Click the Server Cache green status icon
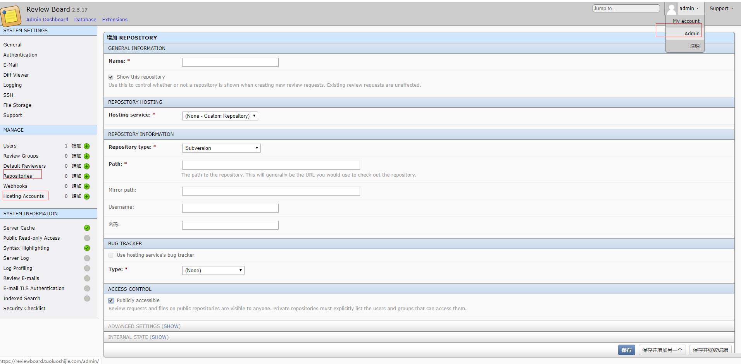This screenshot has height=364, width=741. point(87,228)
